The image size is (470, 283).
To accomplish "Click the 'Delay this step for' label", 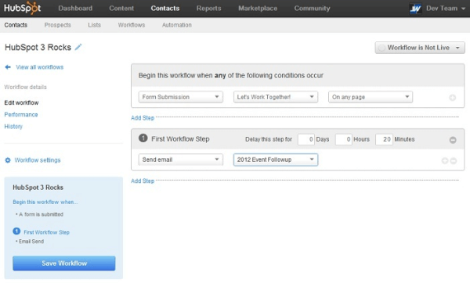I will pyautogui.click(x=269, y=139).
